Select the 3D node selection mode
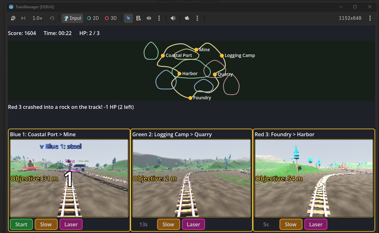The width and height of the screenshot is (379, 233). pos(111,18)
